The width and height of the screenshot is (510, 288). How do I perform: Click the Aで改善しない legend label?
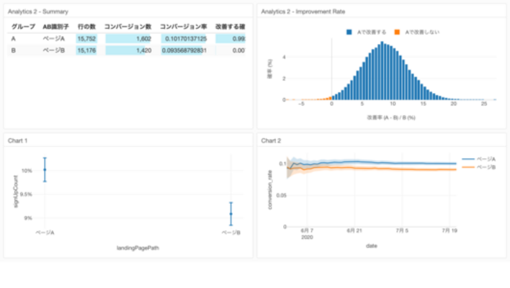tap(422, 32)
